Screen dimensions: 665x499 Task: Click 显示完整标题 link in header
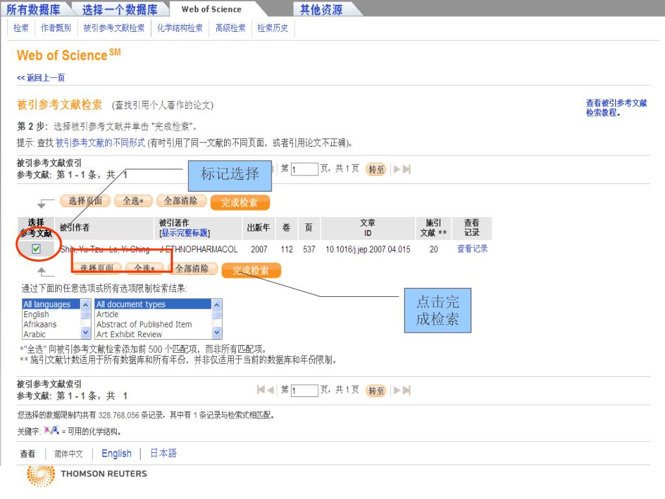click(x=184, y=233)
